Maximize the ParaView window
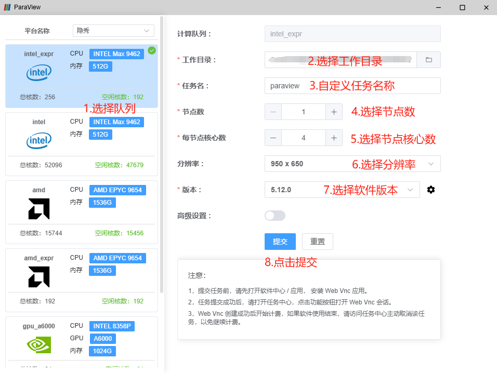 pyautogui.click(x=463, y=7)
